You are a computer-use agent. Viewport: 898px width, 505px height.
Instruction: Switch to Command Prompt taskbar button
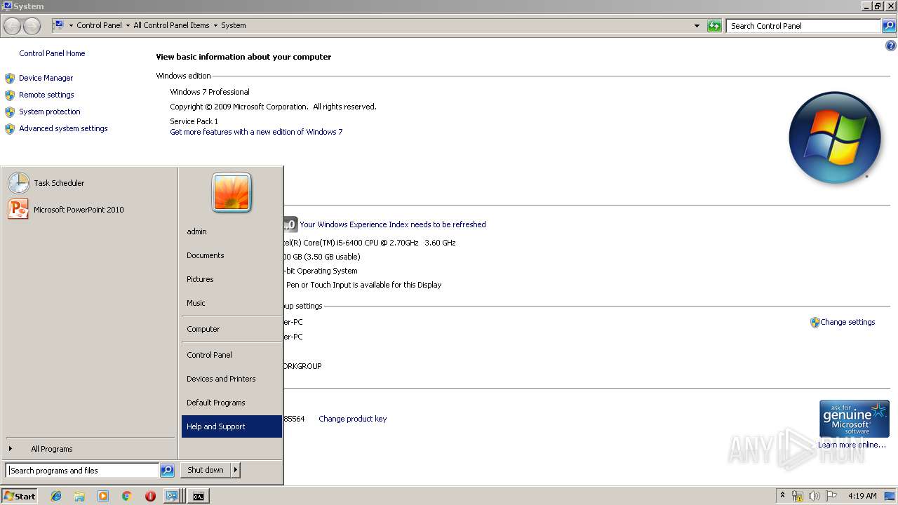click(x=199, y=496)
